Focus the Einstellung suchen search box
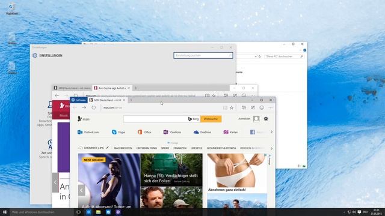The image size is (385, 216). (x=203, y=55)
